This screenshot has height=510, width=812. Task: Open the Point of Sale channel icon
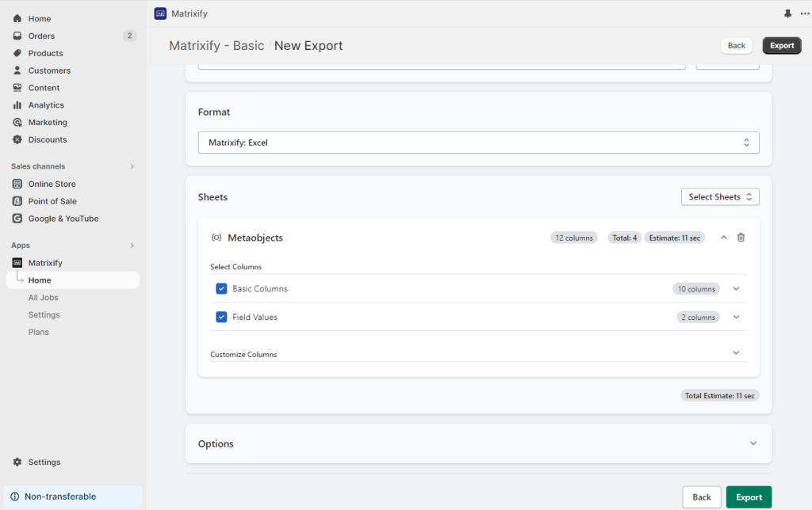click(x=17, y=201)
